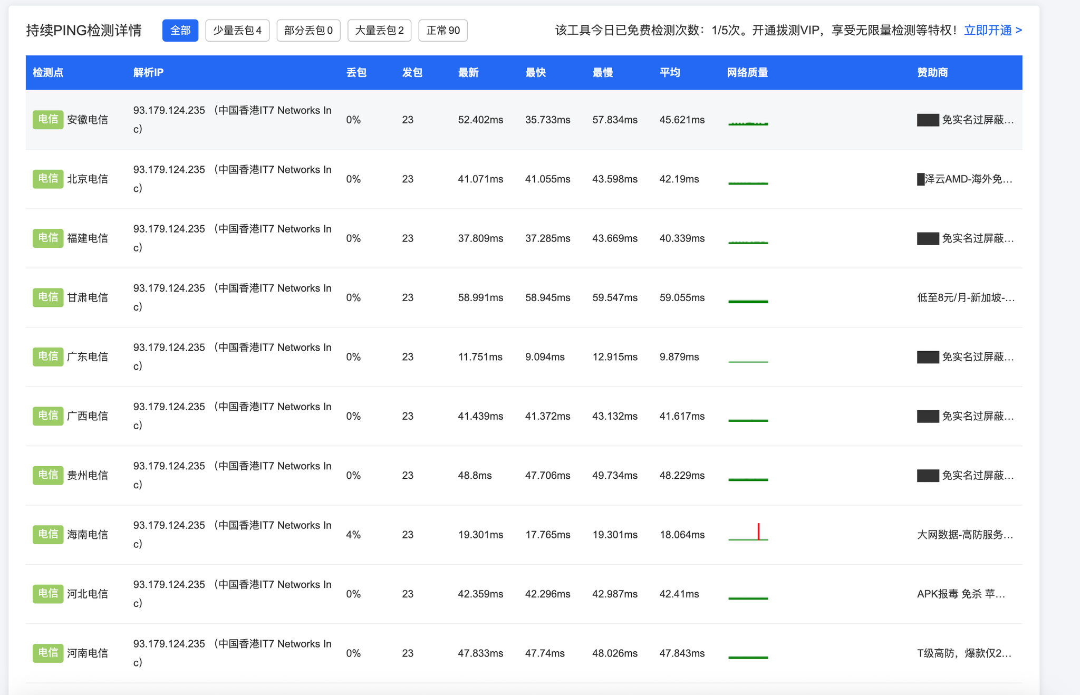This screenshot has width=1080, height=695.
Task: Open sponsor link in 贵州电信 row
Action: tap(965, 475)
